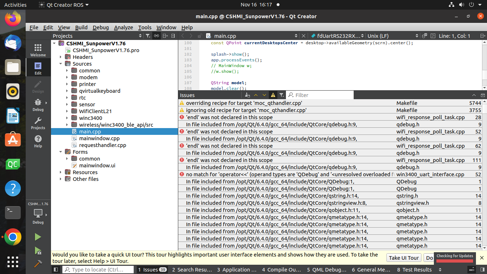This screenshot has height=274, width=487.
Task: Collapse the Sources folder
Action: click(61, 64)
